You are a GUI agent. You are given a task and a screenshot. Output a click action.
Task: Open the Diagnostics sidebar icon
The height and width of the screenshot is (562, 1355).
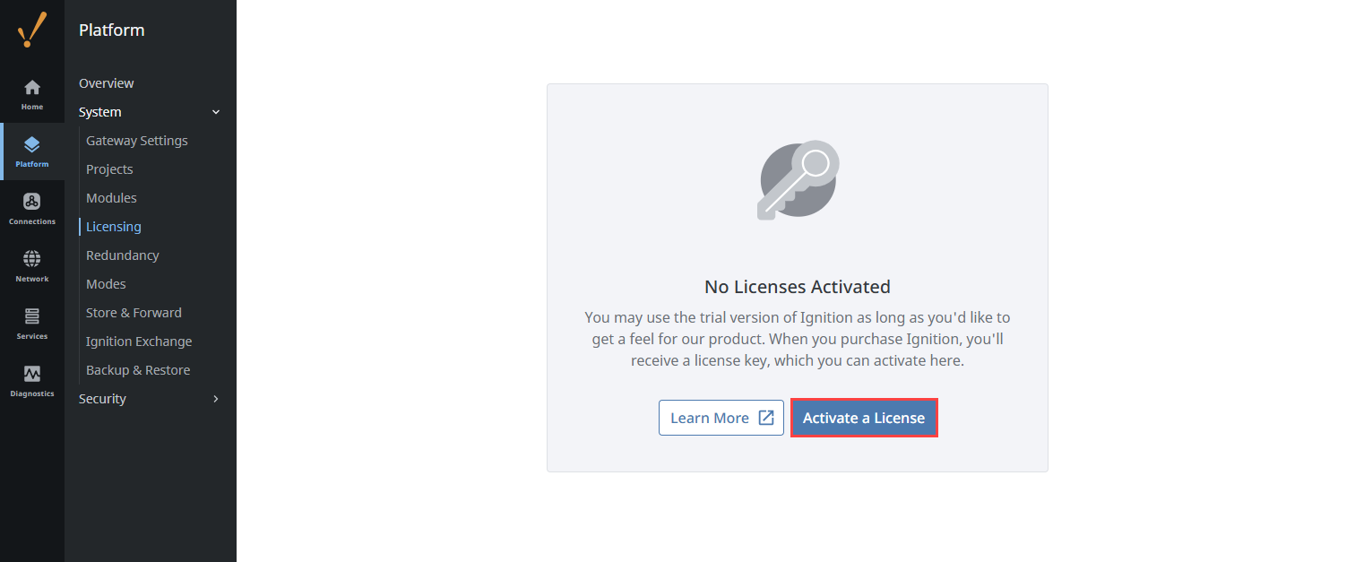point(32,379)
